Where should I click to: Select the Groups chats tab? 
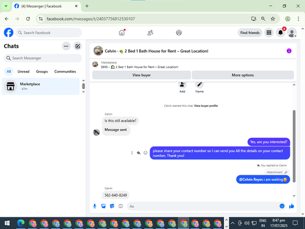pos(42,71)
